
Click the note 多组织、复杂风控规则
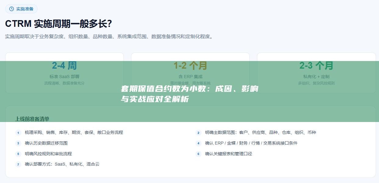316,83
